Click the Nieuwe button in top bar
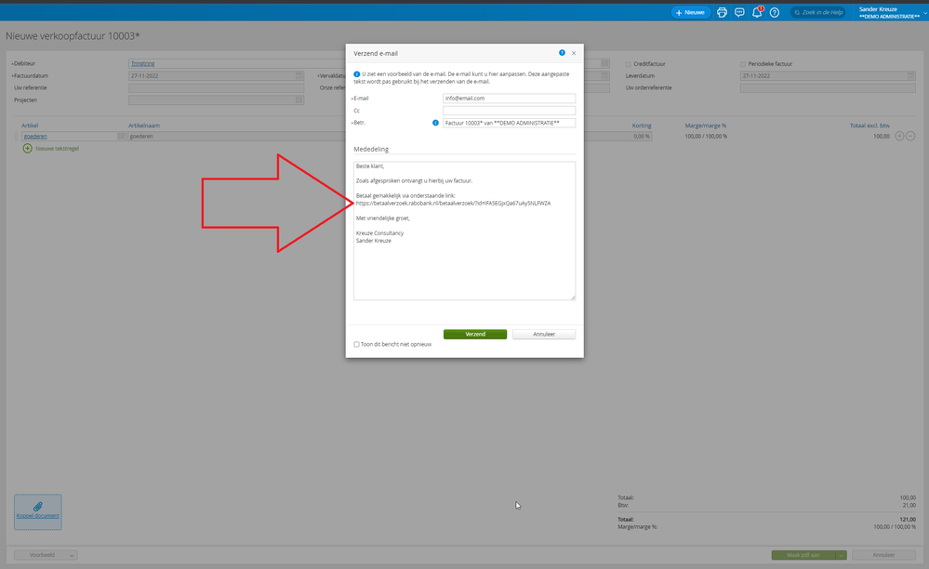This screenshot has height=569, width=929. (x=691, y=12)
